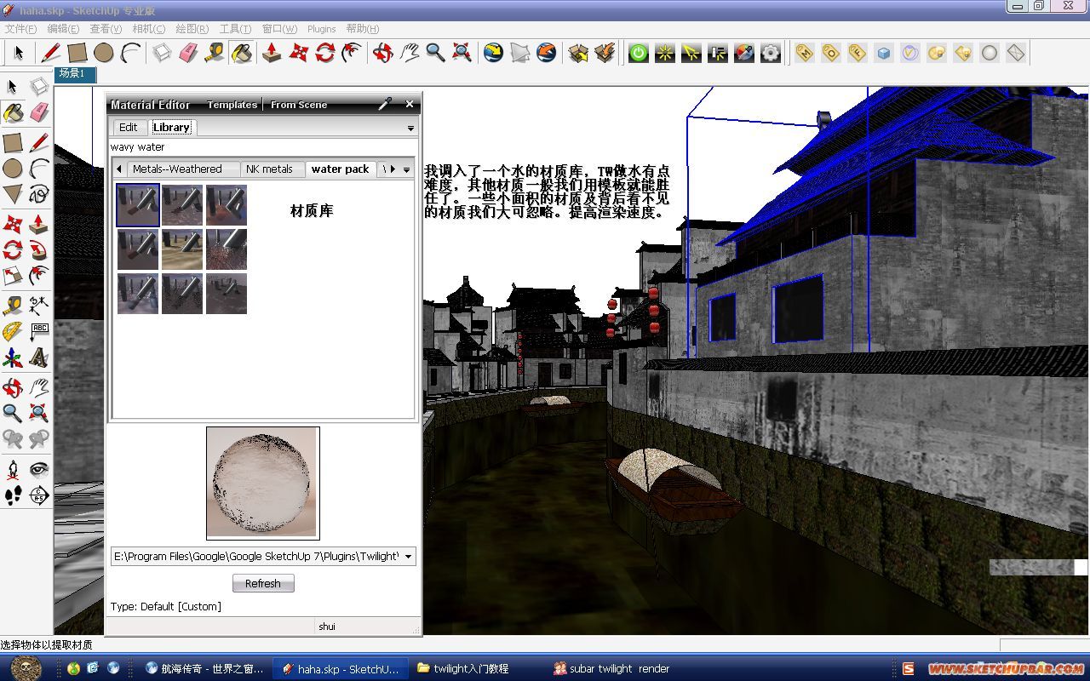Viewport: 1090px width, 681px height.
Task: Select the sandy middle-row water thumbnail
Action: click(182, 249)
